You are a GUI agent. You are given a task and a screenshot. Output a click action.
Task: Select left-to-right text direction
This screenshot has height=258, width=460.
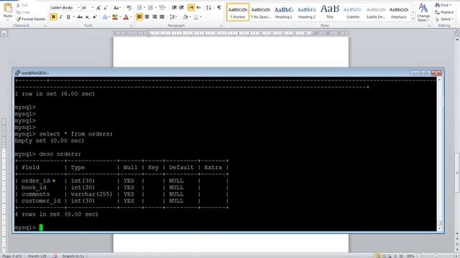point(191,8)
